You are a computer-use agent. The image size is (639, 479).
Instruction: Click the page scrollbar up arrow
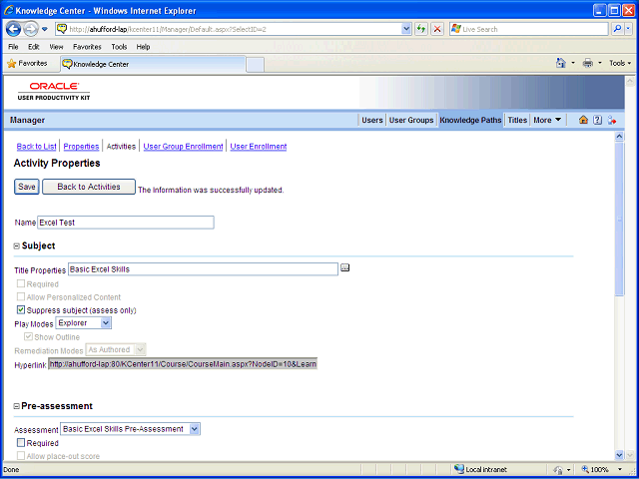(619, 137)
